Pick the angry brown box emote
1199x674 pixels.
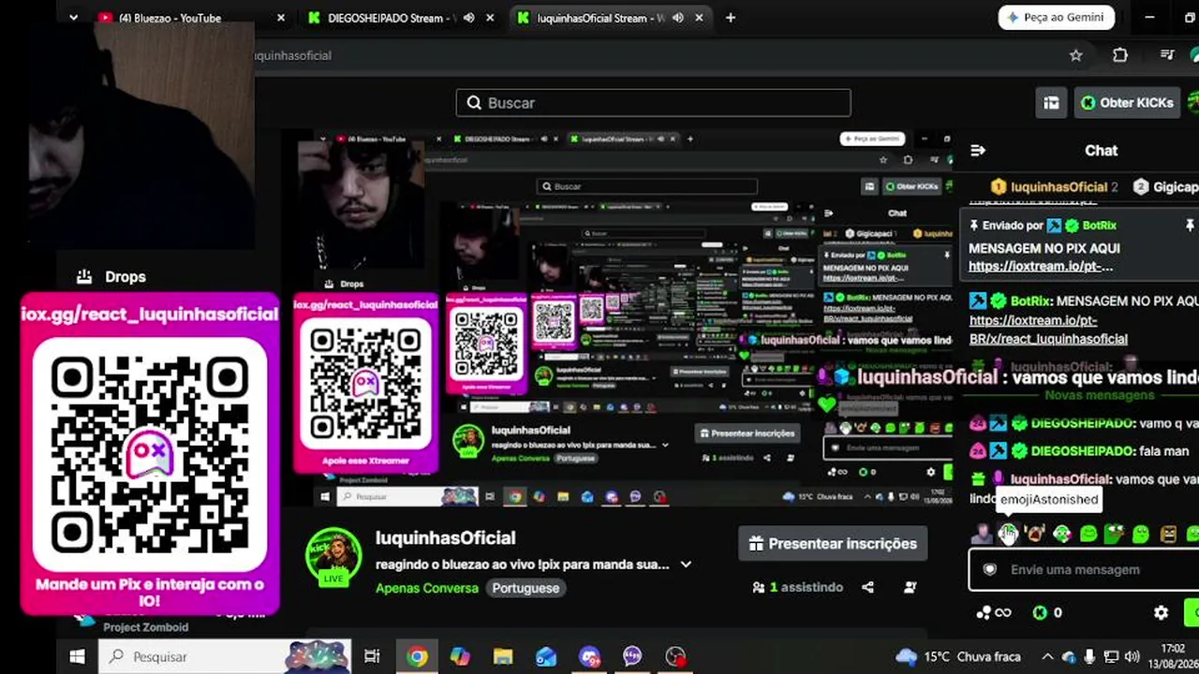(x=1168, y=535)
